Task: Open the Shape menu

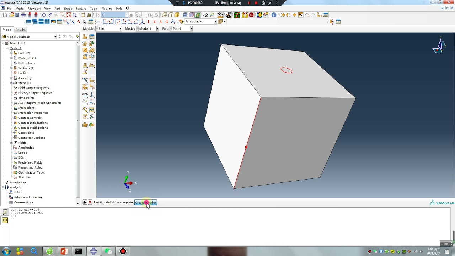Action: point(68,9)
